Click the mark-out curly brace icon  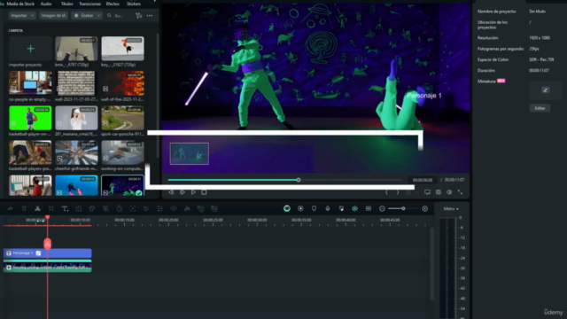point(398,192)
